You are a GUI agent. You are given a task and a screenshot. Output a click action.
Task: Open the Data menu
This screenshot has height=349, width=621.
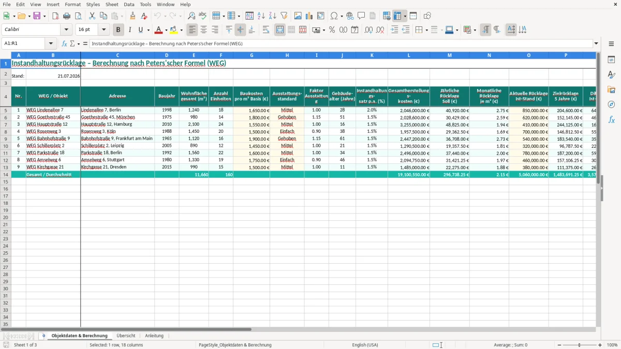tap(129, 4)
